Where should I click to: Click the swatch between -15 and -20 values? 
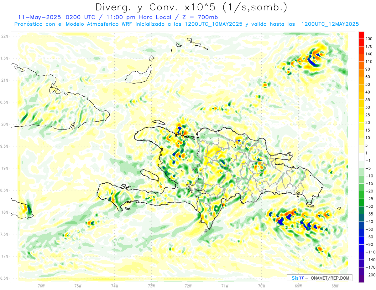(361, 187)
